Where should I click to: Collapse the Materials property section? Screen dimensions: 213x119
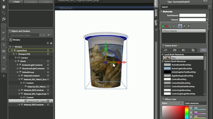point(161,12)
